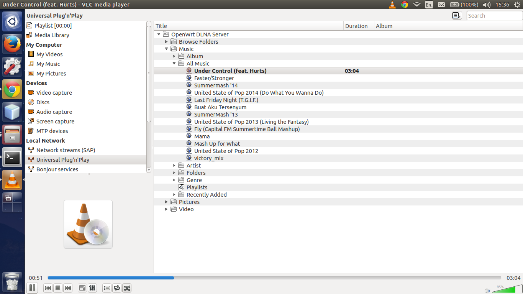The height and width of the screenshot is (294, 523).
Task: Collapse the All Music folder
Action: (174, 63)
